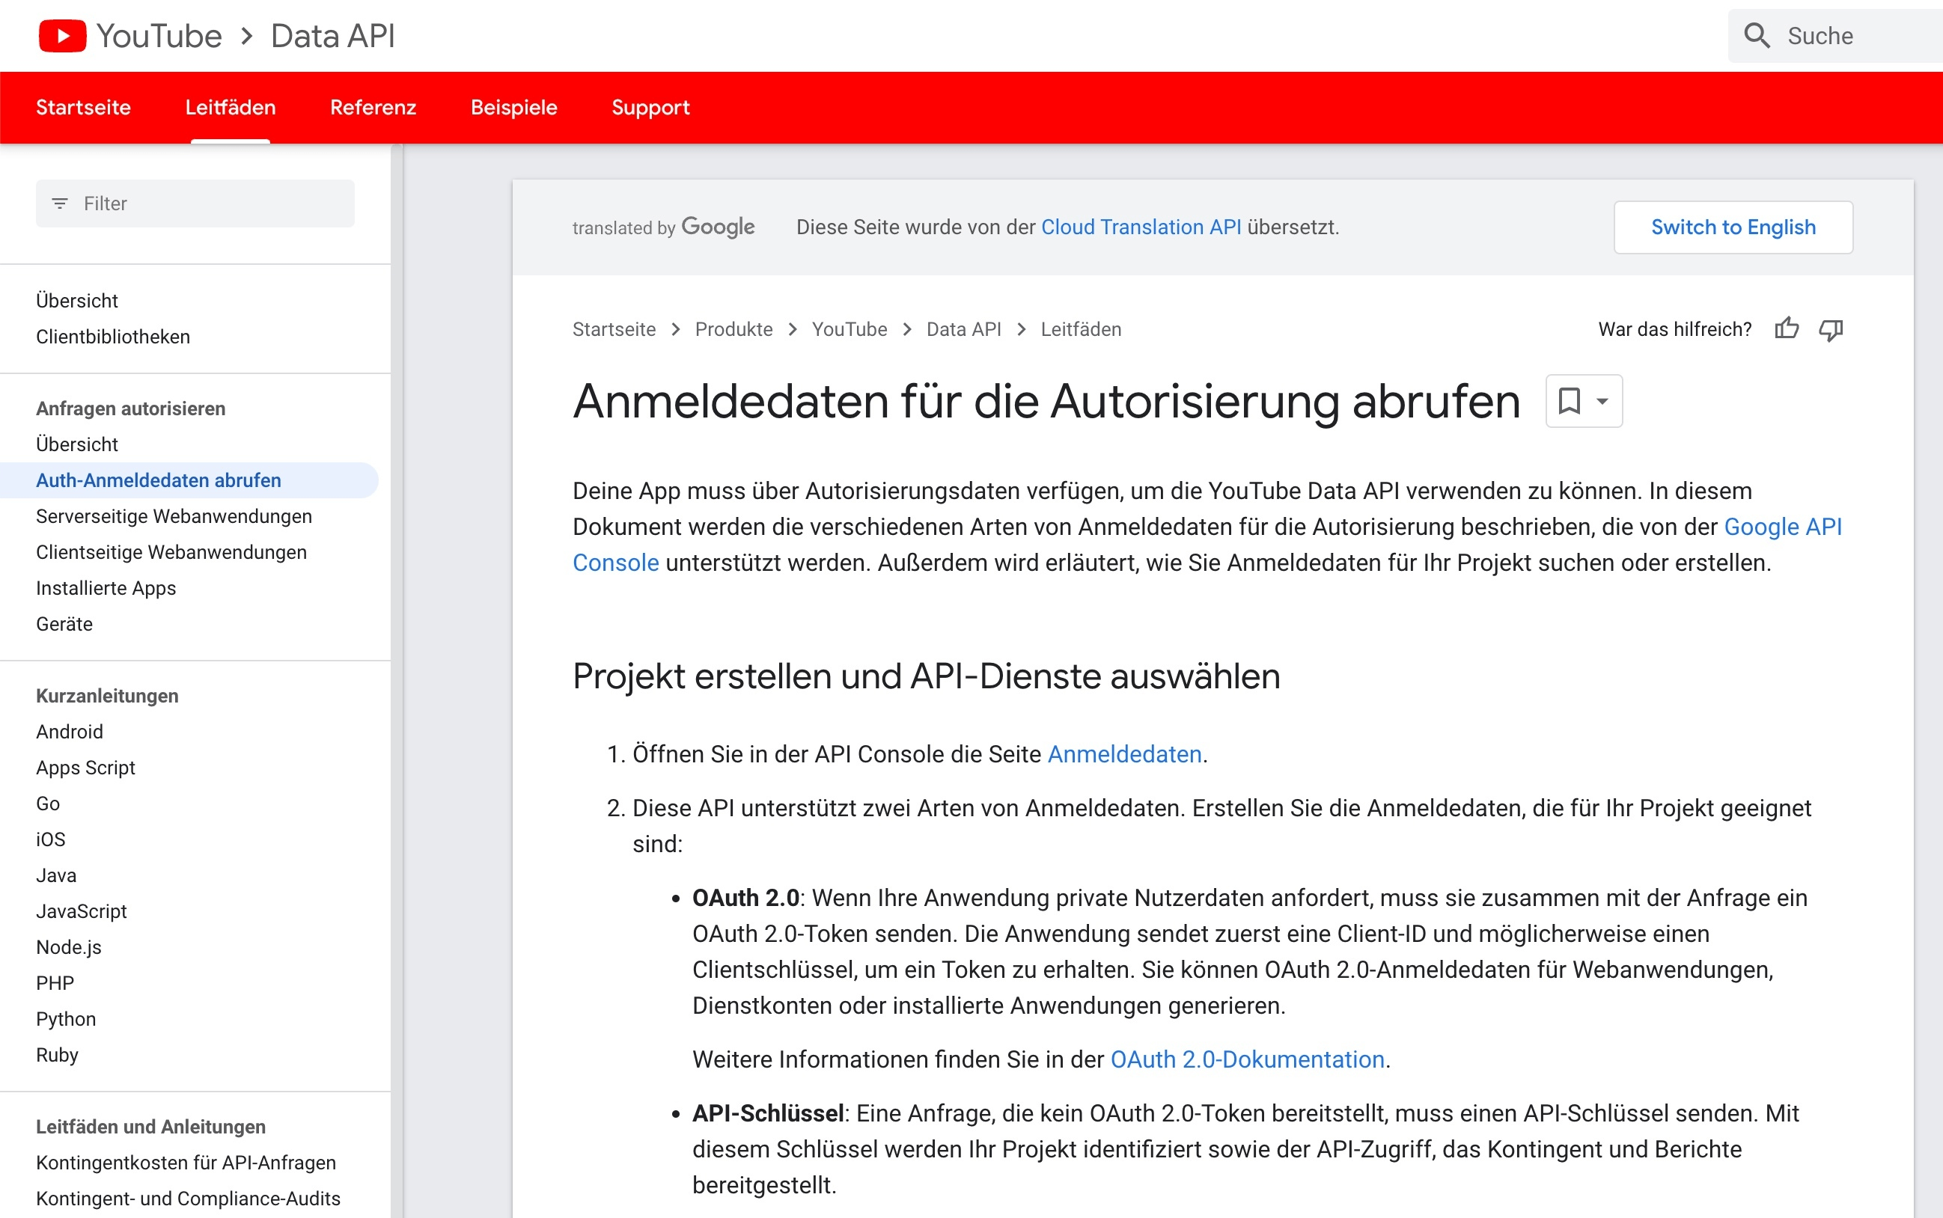The height and width of the screenshot is (1218, 1943).
Task: Focus the Suche search field
Action: 1835,35
